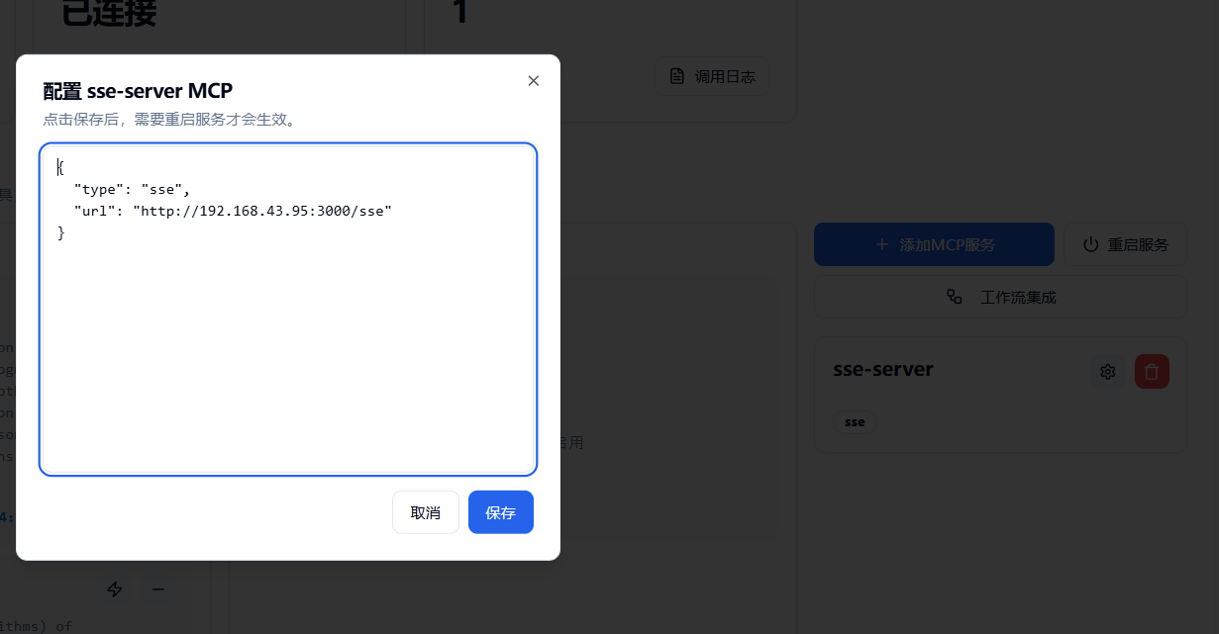Click the document icon in 调用日志

click(677, 76)
